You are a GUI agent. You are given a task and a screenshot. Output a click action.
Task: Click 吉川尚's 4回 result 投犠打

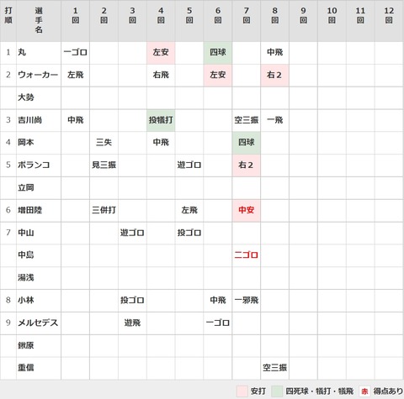pyautogui.click(x=161, y=120)
